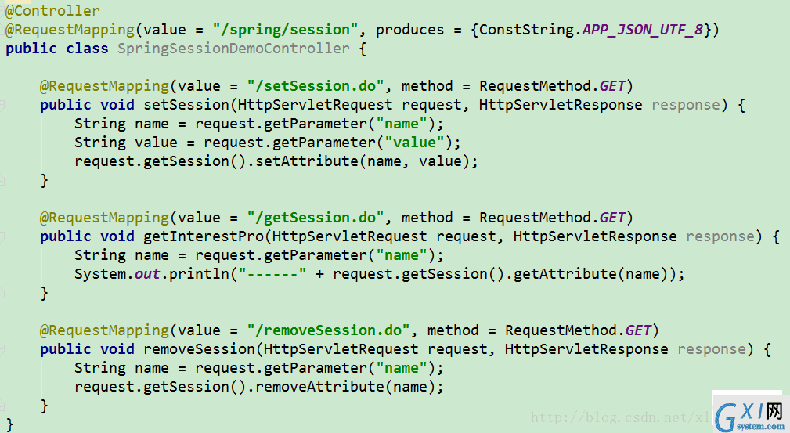Click the ConstString class reference
Image resolution: width=790 pixels, height=433 pixels.
(526, 30)
